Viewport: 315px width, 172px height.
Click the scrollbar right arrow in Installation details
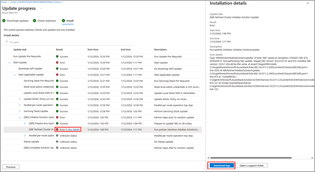pyautogui.click(x=312, y=158)
